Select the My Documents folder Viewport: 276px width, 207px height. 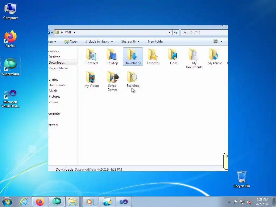click(194, 58)
